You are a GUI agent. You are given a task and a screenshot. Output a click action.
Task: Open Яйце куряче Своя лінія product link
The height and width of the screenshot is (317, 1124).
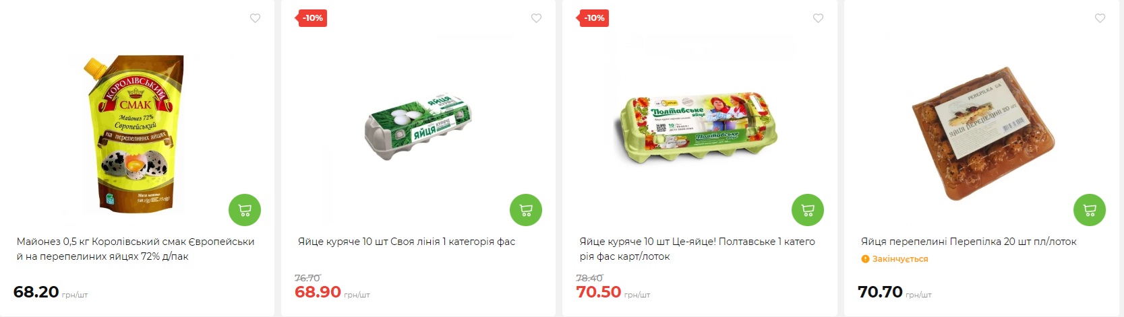[x=407, y=242]
